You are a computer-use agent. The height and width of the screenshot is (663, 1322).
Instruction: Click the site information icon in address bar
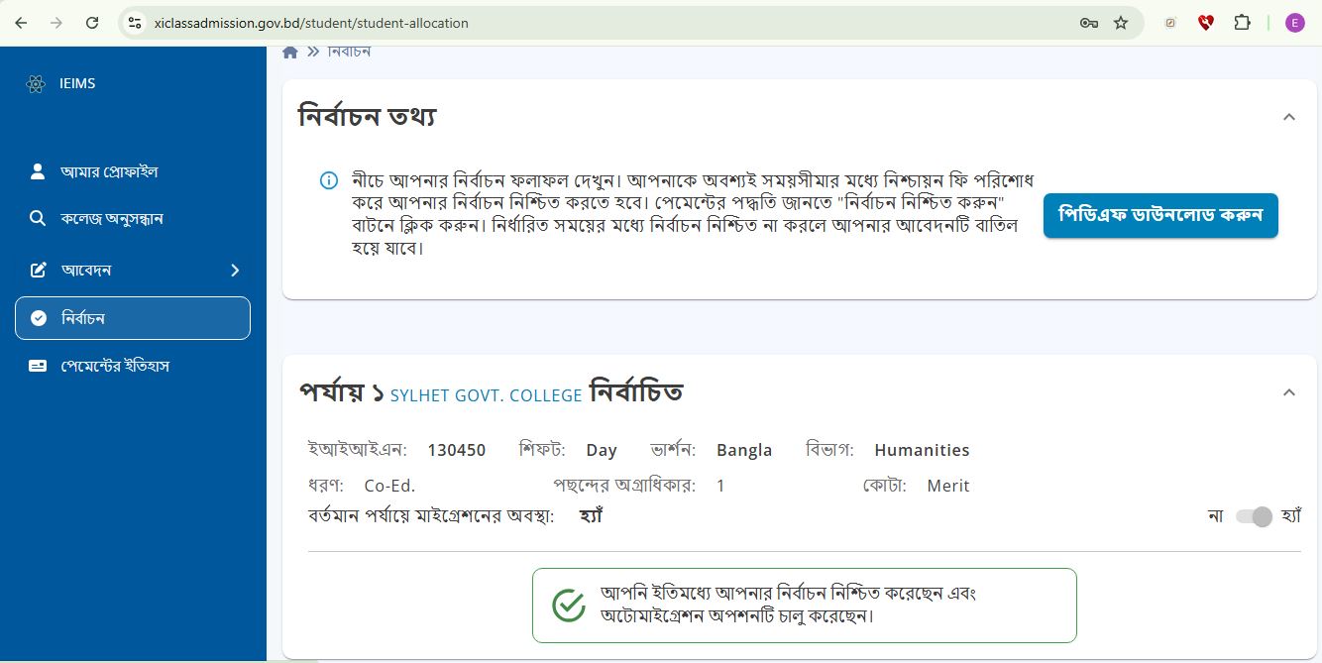tap(136, 23)
